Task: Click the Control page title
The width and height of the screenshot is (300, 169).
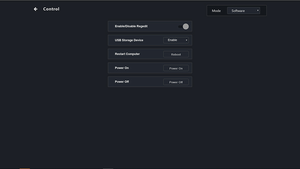Action: point(51,9)
